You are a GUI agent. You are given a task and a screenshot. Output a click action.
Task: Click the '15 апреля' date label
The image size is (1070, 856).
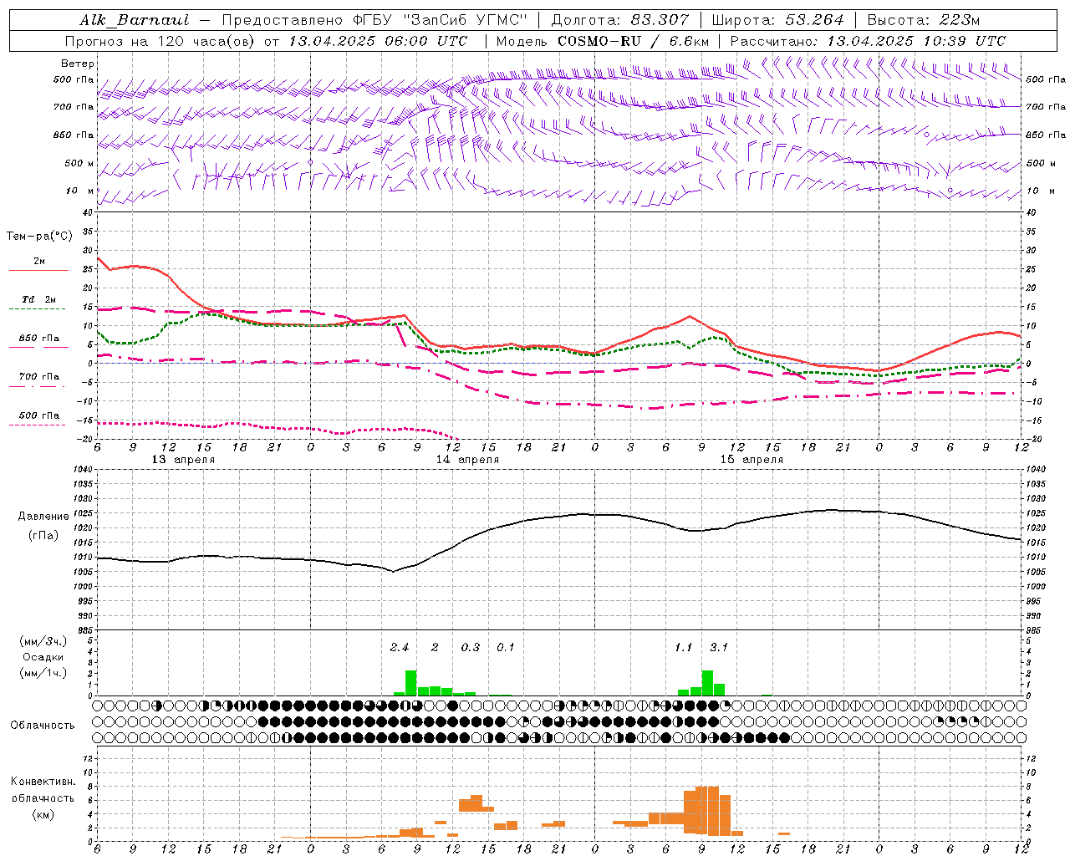752,460
